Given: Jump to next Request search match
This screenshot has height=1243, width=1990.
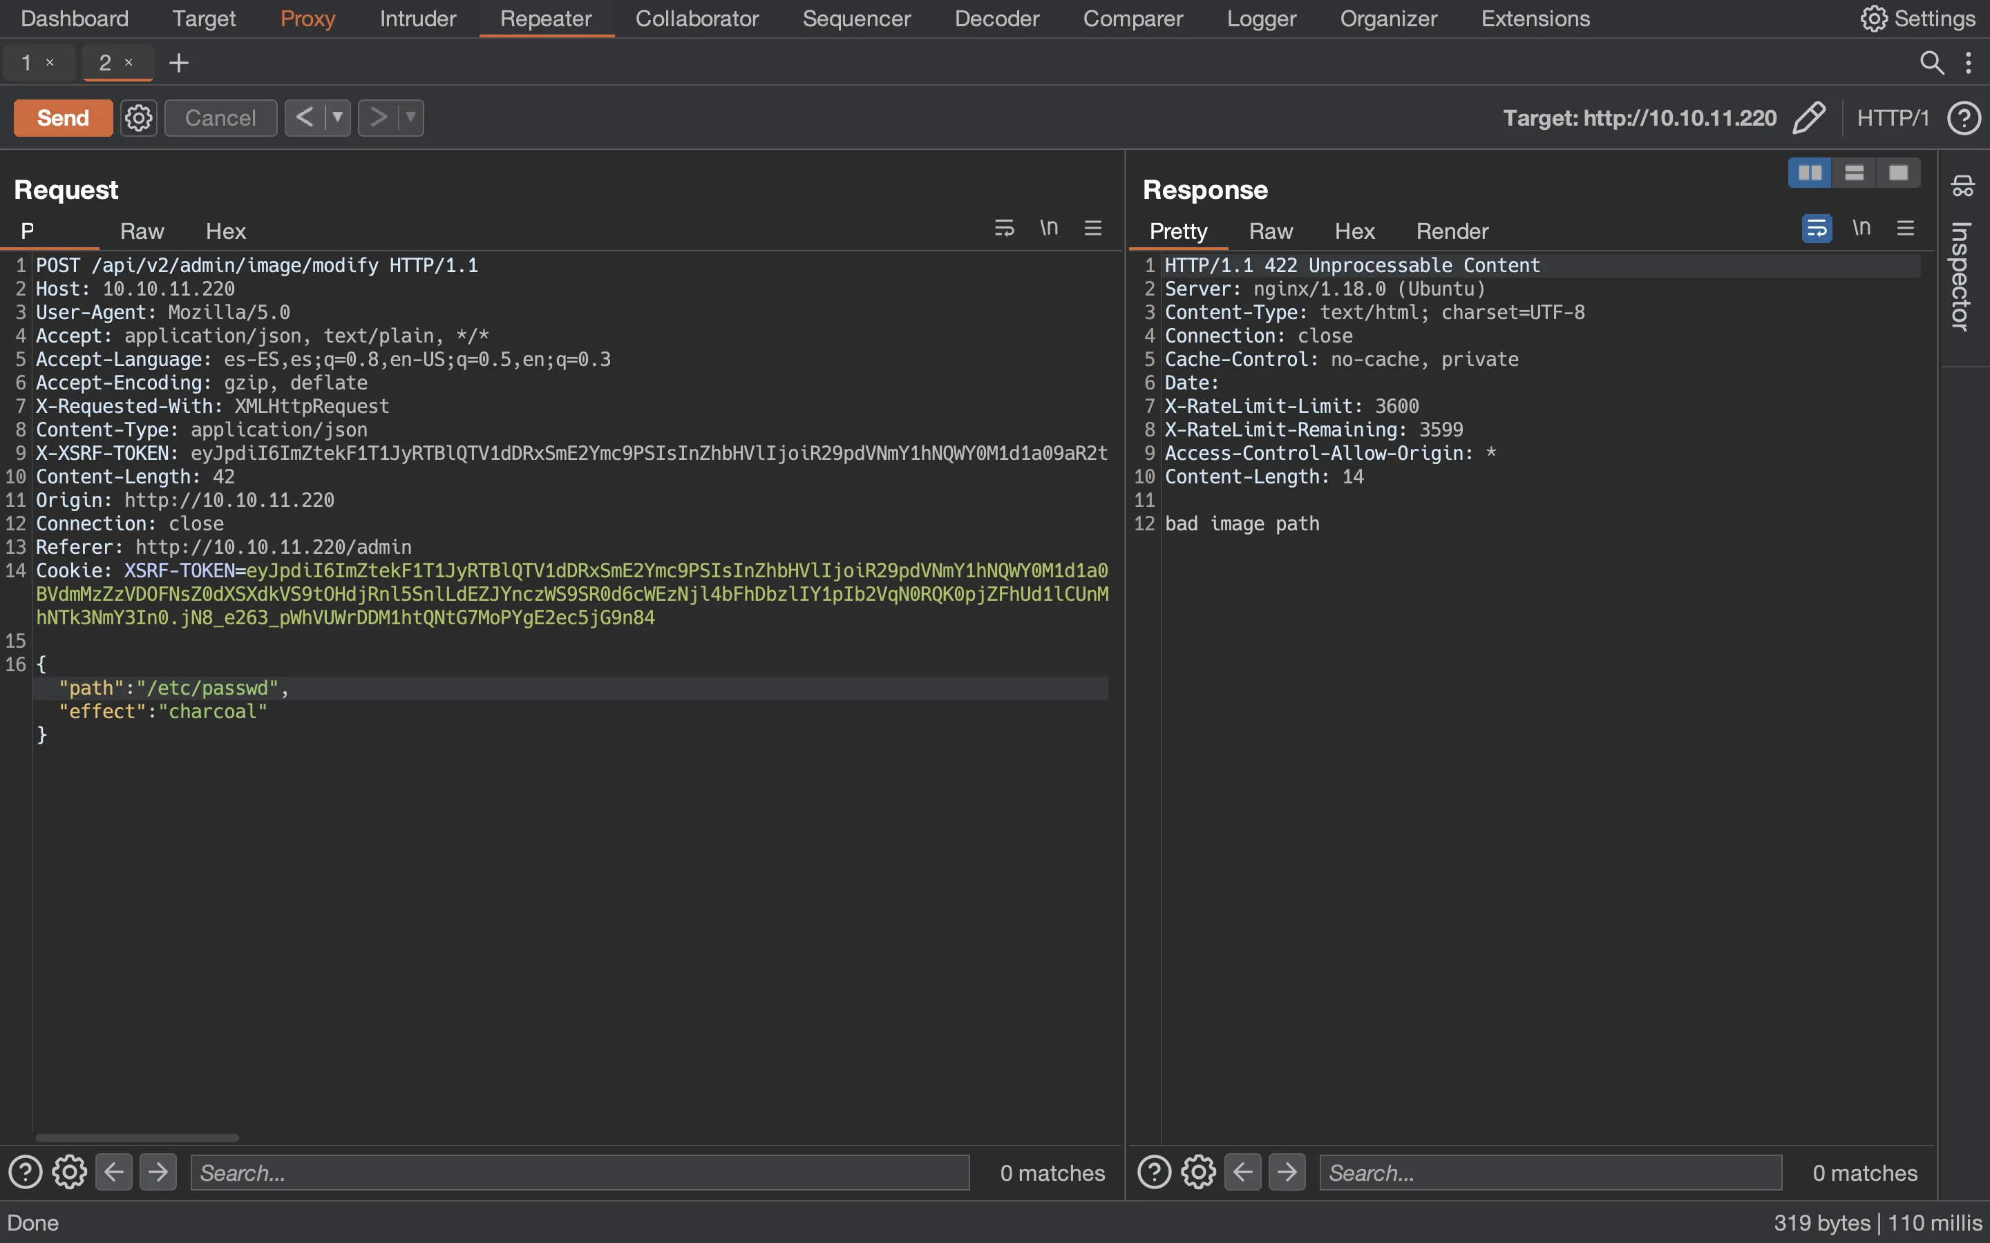Looking at the screenshot, I should pyautogui.click(x=158, y=1173).
